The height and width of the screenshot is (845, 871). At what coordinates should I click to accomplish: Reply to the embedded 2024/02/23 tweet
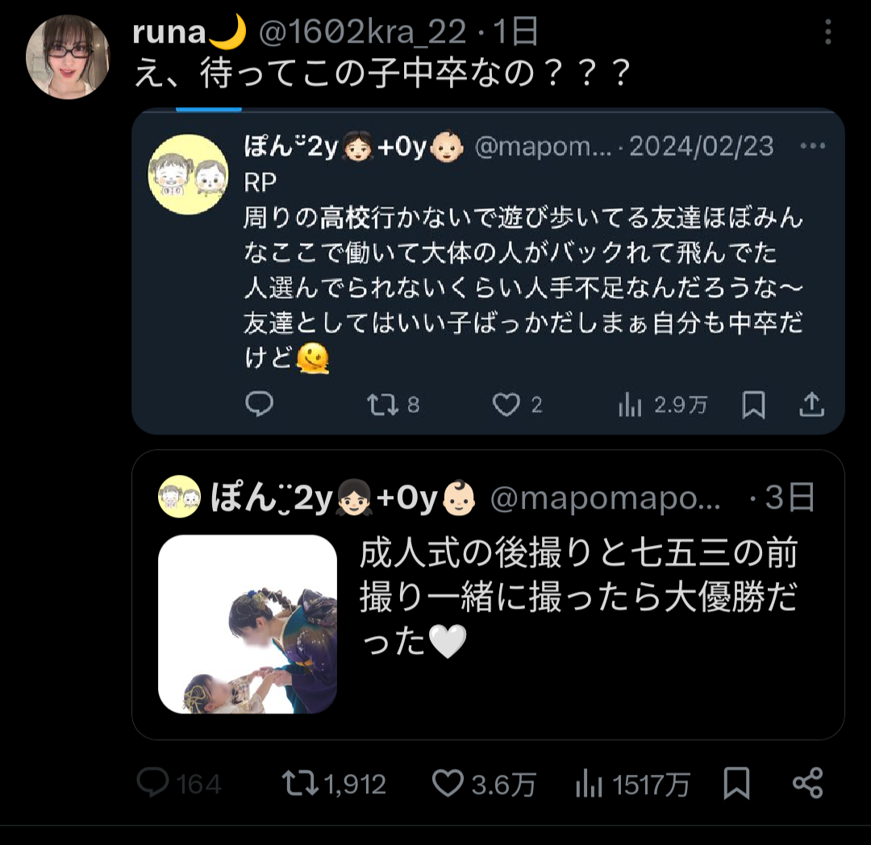pyautogui.click(x=259, y=404)
